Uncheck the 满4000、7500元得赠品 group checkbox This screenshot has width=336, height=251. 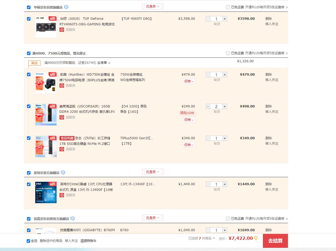tap(29, 53)
